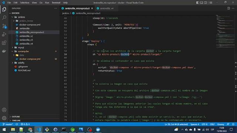Open the Help menu
The width and height of the screenshot is (237, 133).
tap(65, 3)
